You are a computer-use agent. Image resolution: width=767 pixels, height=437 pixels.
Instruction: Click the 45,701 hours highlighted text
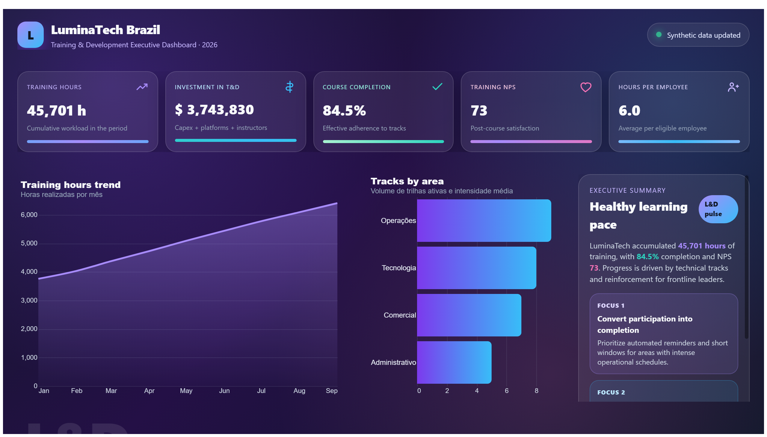[701, 246]
